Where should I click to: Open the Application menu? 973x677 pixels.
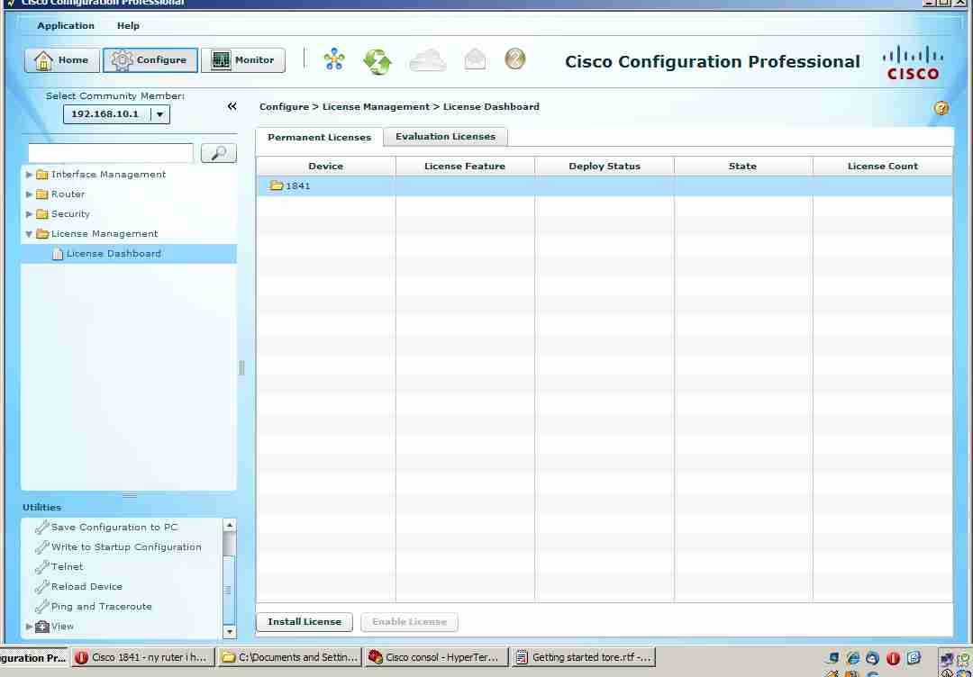[66, 25]
